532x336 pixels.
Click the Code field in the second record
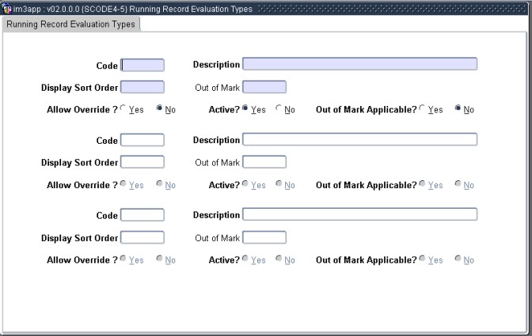142,140
